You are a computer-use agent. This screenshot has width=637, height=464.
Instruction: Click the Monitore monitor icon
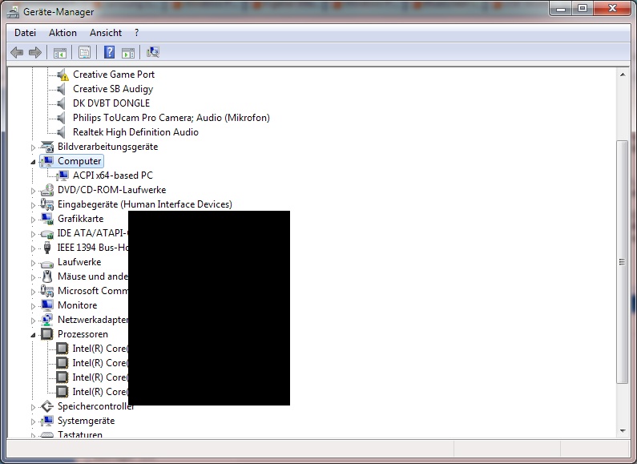(47, 305)
